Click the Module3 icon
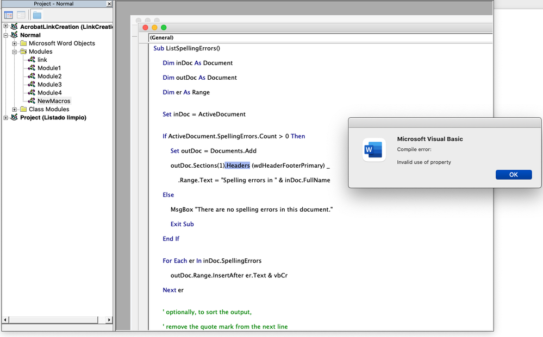This screenshot has width=543, height=337. (x=32, y=84)
